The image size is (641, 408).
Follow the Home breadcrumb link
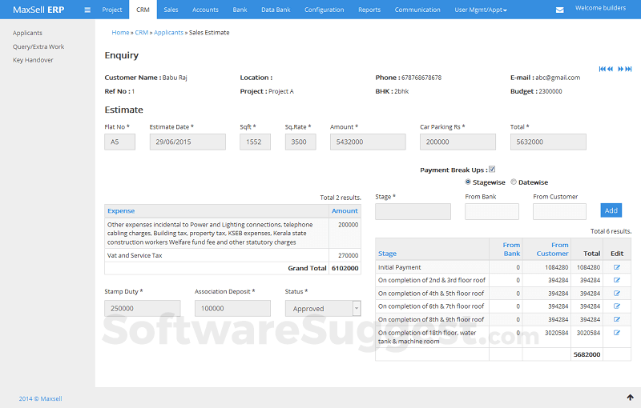120,33
